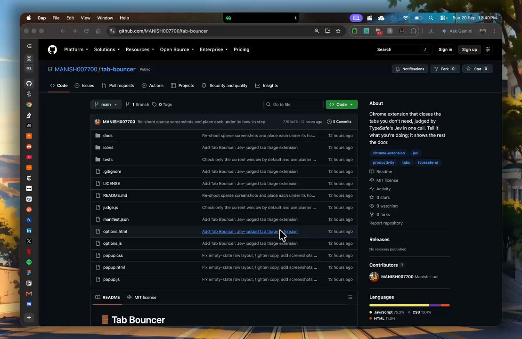Click the plus icon at the sidebar bottom
The width and height of the screenshot is (522, 339).
pos(29,318)
